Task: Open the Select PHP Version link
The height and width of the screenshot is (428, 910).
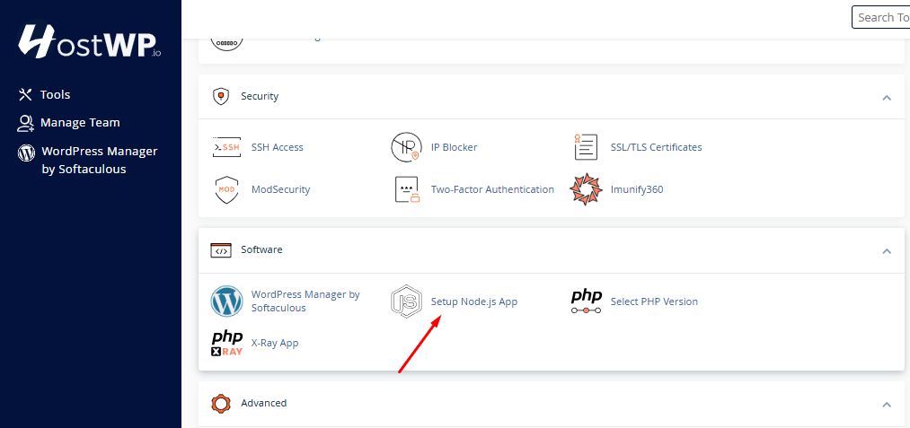Action: (x=653, y=301)
